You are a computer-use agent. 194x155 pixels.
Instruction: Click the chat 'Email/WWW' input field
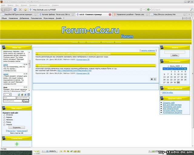point(23,98)
